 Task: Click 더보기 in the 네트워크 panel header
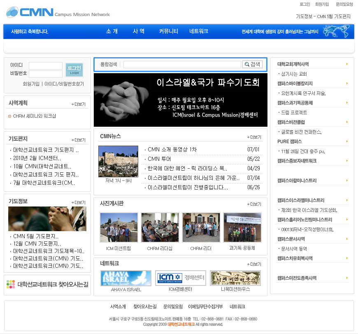[x=254, y=264]
